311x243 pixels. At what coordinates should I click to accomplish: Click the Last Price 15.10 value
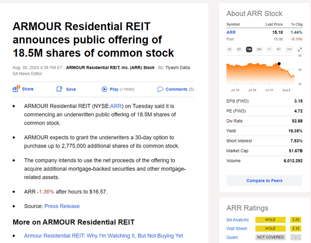(277, 32)
